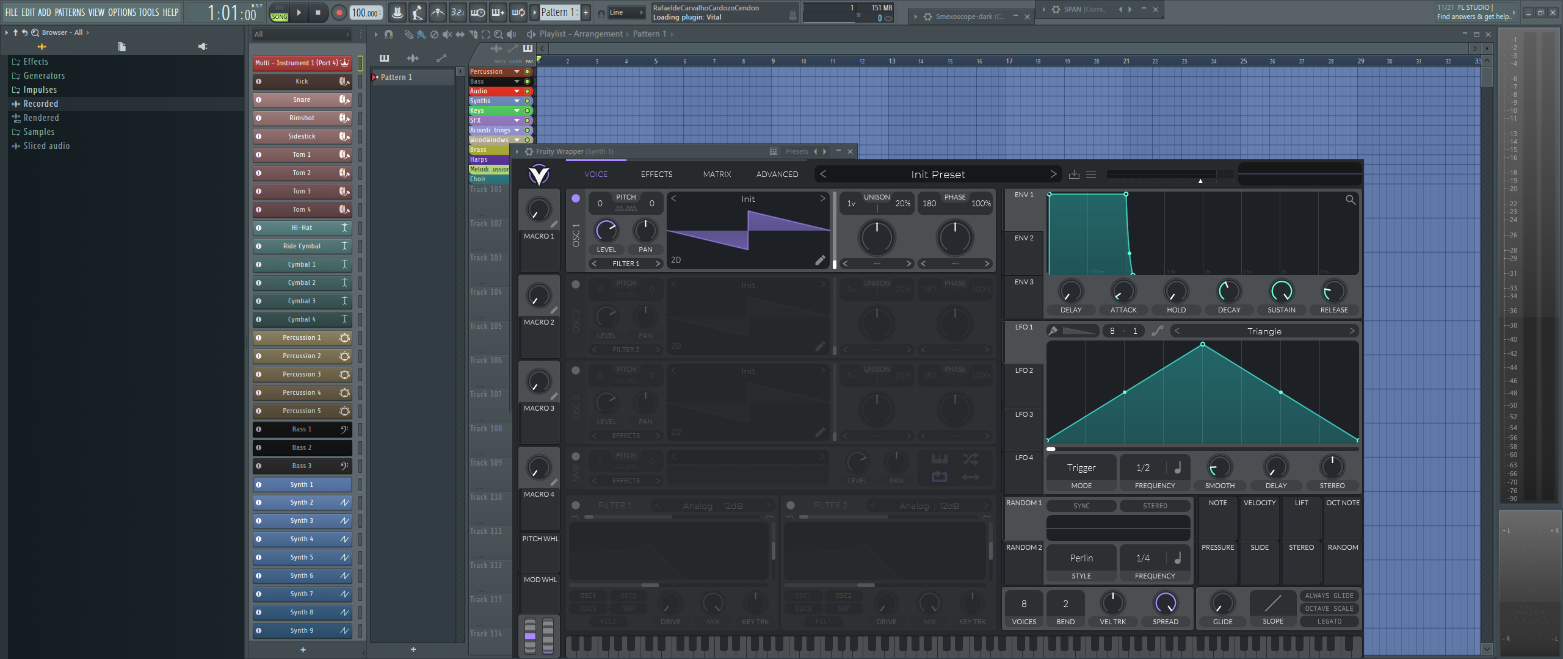
Task: Click the tempo field showing 100.000
Action: click(367, 12)
